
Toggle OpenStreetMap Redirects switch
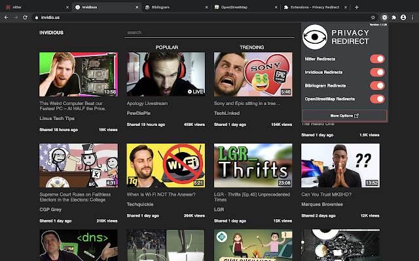tap(377, 99)
